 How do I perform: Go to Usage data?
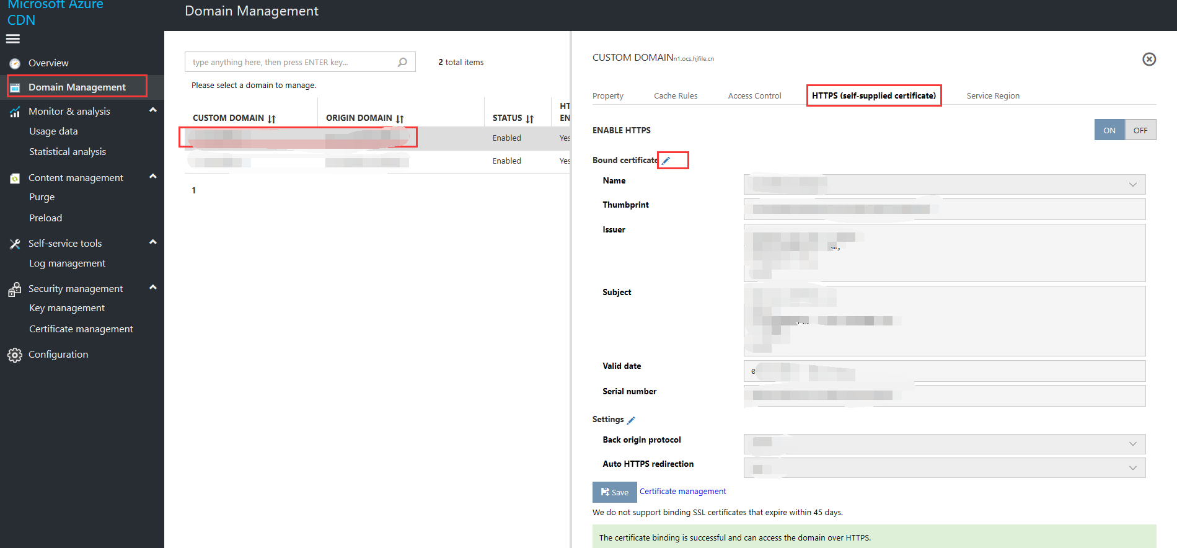click(53, 131)
